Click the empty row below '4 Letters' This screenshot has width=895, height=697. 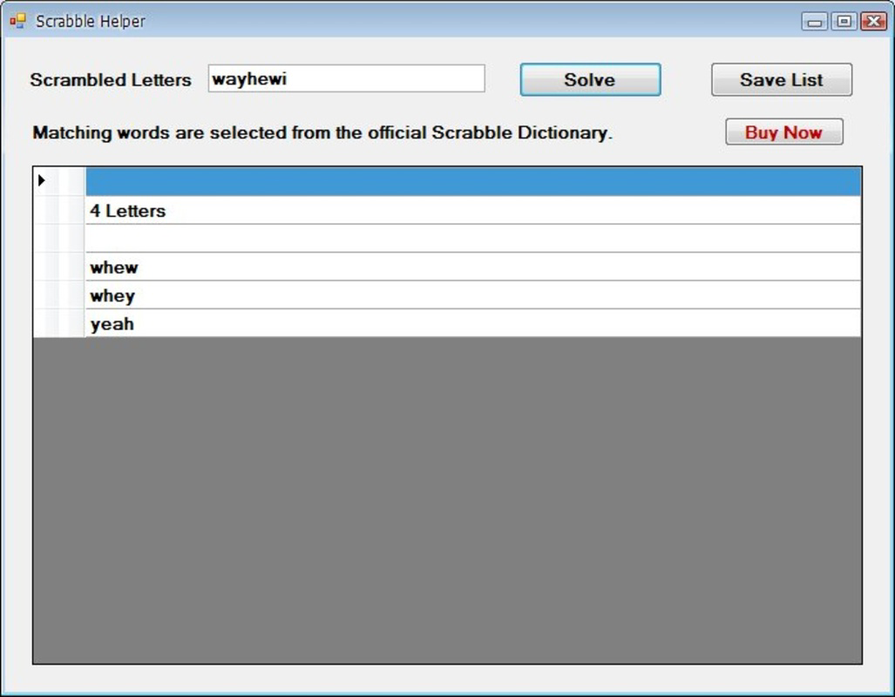pos(473,239)
